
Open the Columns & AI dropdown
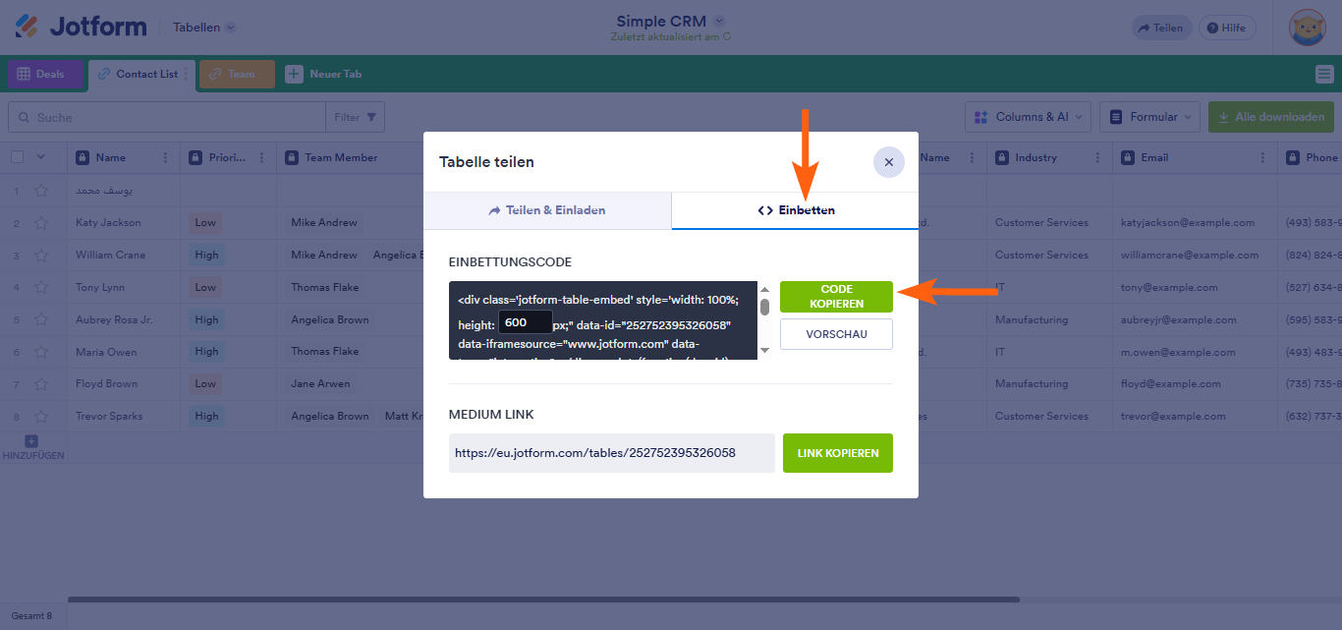click(x=1029, y=117)
